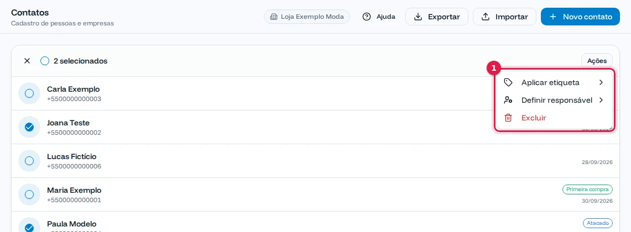Choose Definir responsável from the menu
631x232 pixels.
(555, 100)
